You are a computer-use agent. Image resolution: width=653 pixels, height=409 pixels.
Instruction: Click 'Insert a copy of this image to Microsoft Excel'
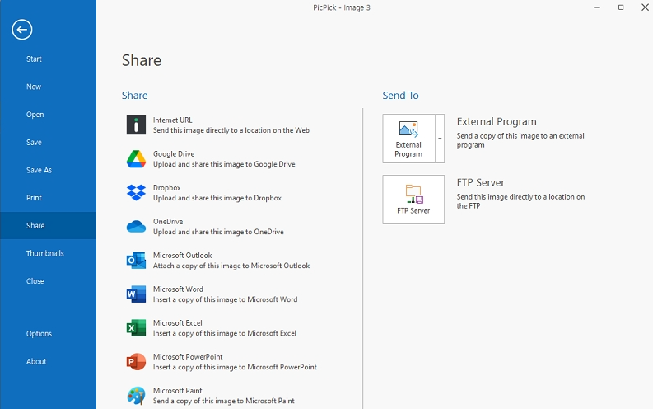(x=225, y=333)
